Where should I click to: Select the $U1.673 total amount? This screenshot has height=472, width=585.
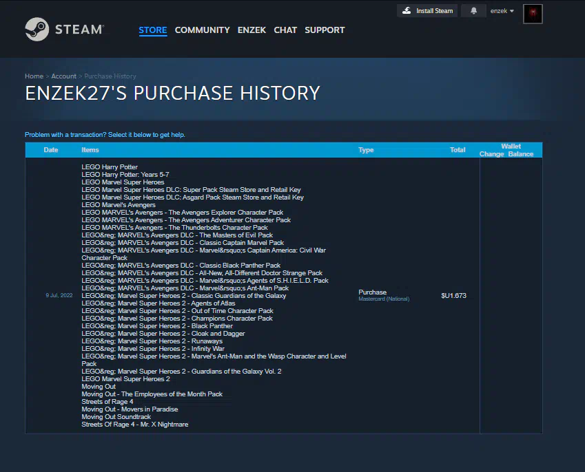coord(453,295)
